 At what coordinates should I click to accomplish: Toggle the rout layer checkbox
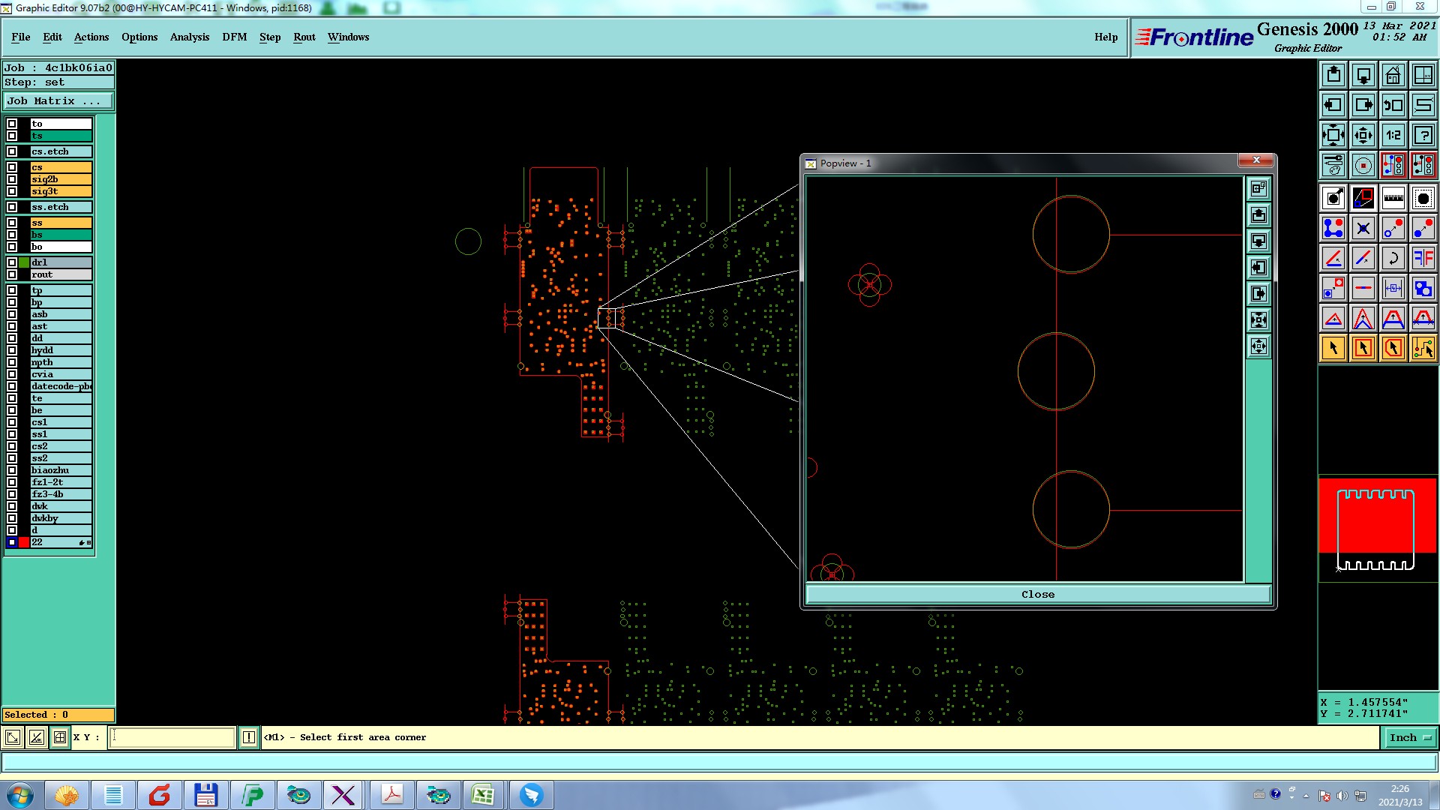(x=12, y=274)
